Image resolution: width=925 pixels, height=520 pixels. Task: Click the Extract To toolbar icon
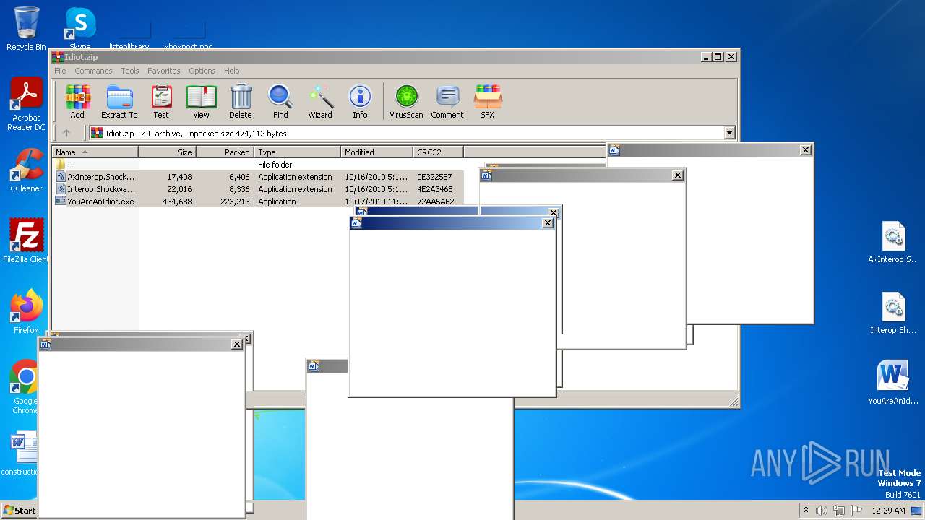[x=119, y=101]
